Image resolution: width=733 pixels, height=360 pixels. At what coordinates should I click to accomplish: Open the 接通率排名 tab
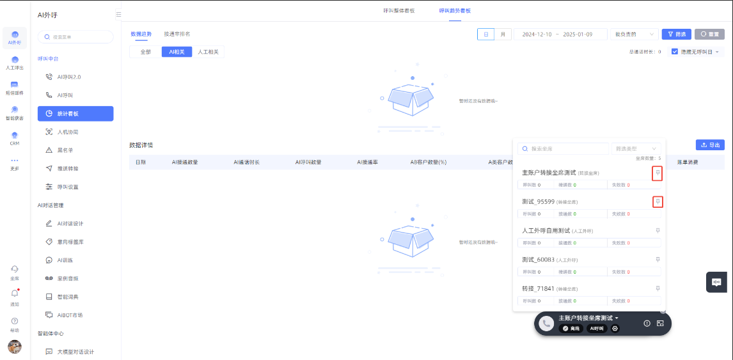tap(177, 34)
